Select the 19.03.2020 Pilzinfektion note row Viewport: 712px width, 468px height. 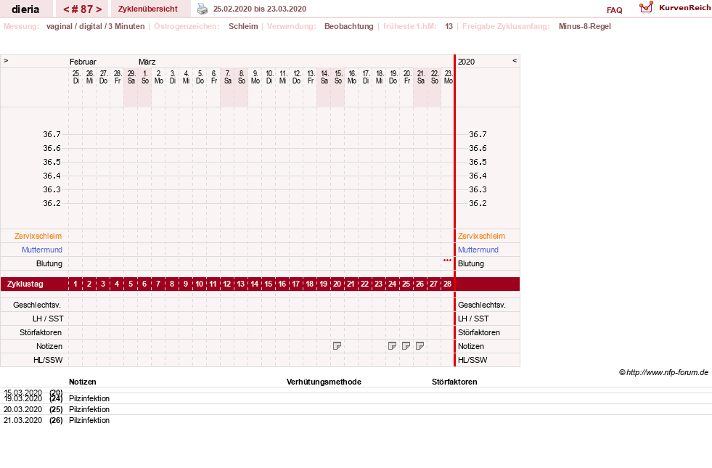point(356,398)
